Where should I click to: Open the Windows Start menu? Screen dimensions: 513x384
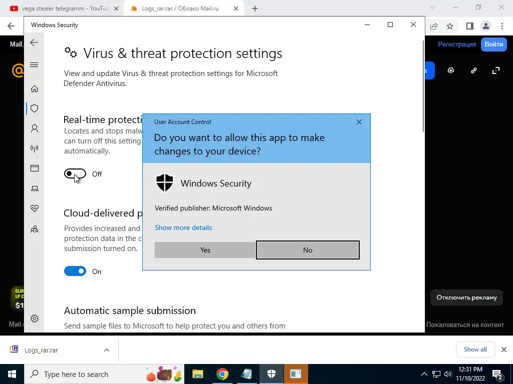click(12, 374)
